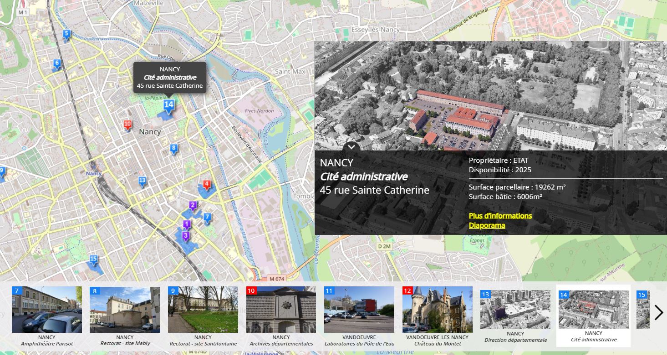Click blue map marker number 5
This screenshot has width=667, height=355.
pyautogui.click(x=66, y=34)
